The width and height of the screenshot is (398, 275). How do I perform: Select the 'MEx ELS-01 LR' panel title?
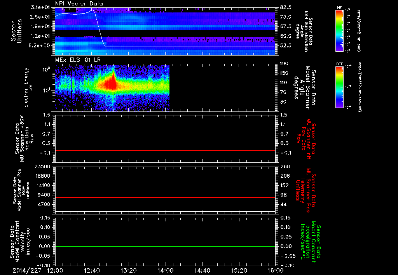[78, 60]
